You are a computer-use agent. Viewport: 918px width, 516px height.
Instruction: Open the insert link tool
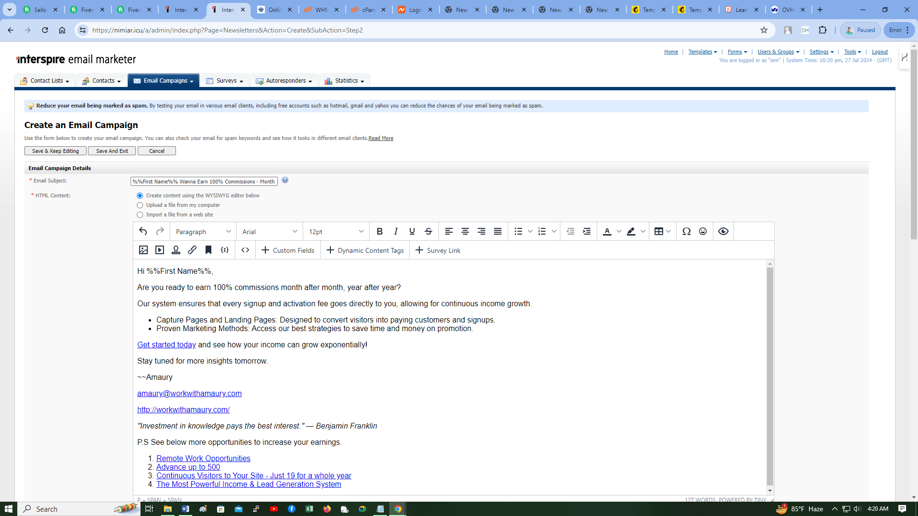pyautogui.click(x=192, y=250)
